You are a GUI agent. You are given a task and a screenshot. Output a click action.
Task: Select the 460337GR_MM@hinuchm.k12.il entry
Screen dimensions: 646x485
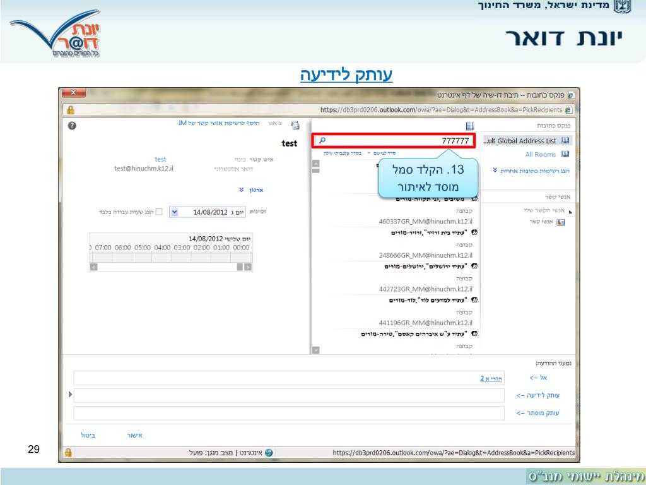(x=426, y=222)
